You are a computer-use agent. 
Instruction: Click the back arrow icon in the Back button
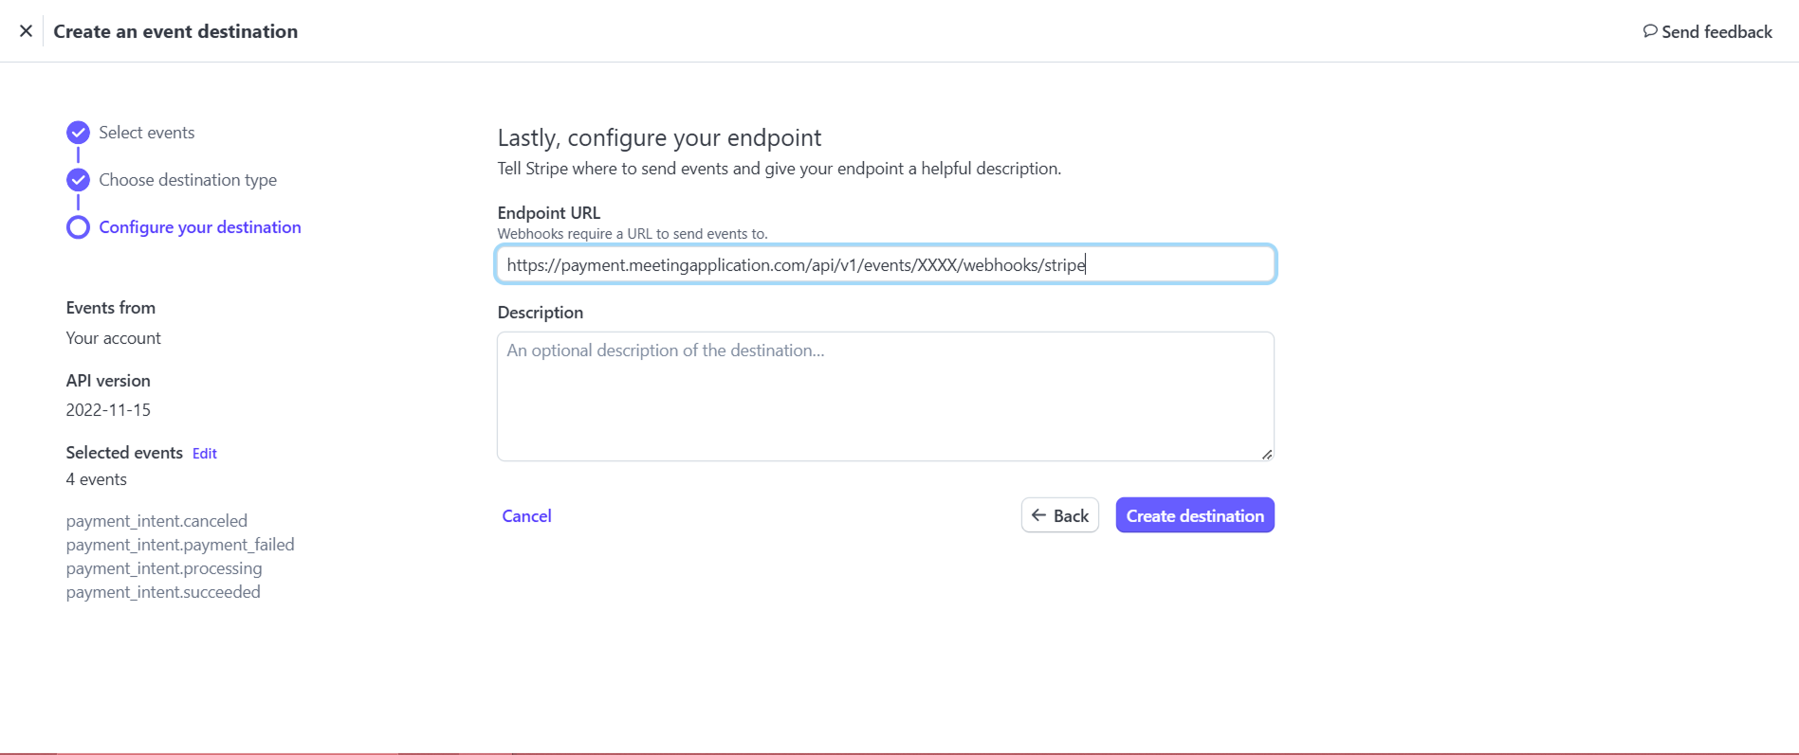pos(1039,515)
